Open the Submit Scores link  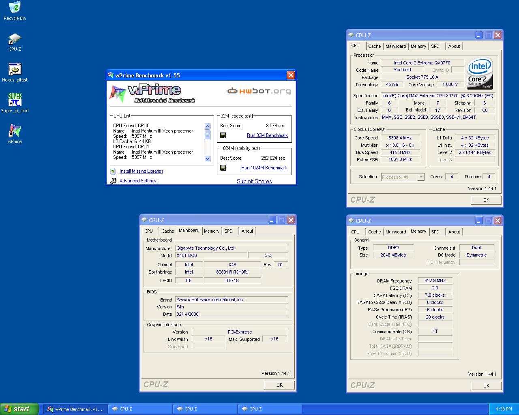(254, 181)
